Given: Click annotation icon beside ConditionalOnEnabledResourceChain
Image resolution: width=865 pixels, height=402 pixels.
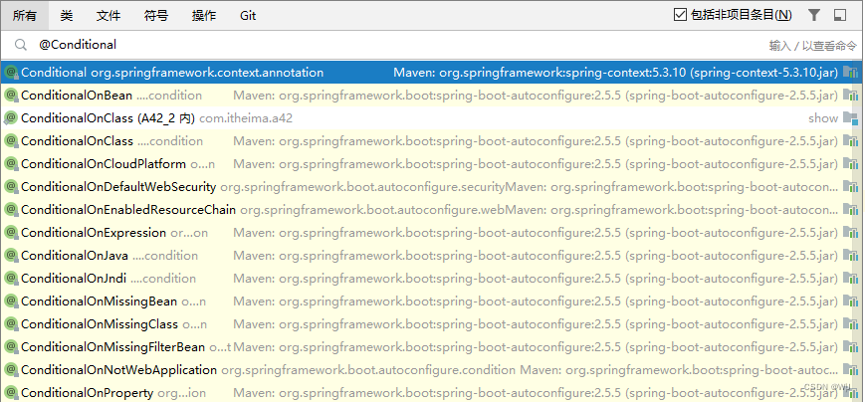Looking at the screenshot, I should coord(11,210).
